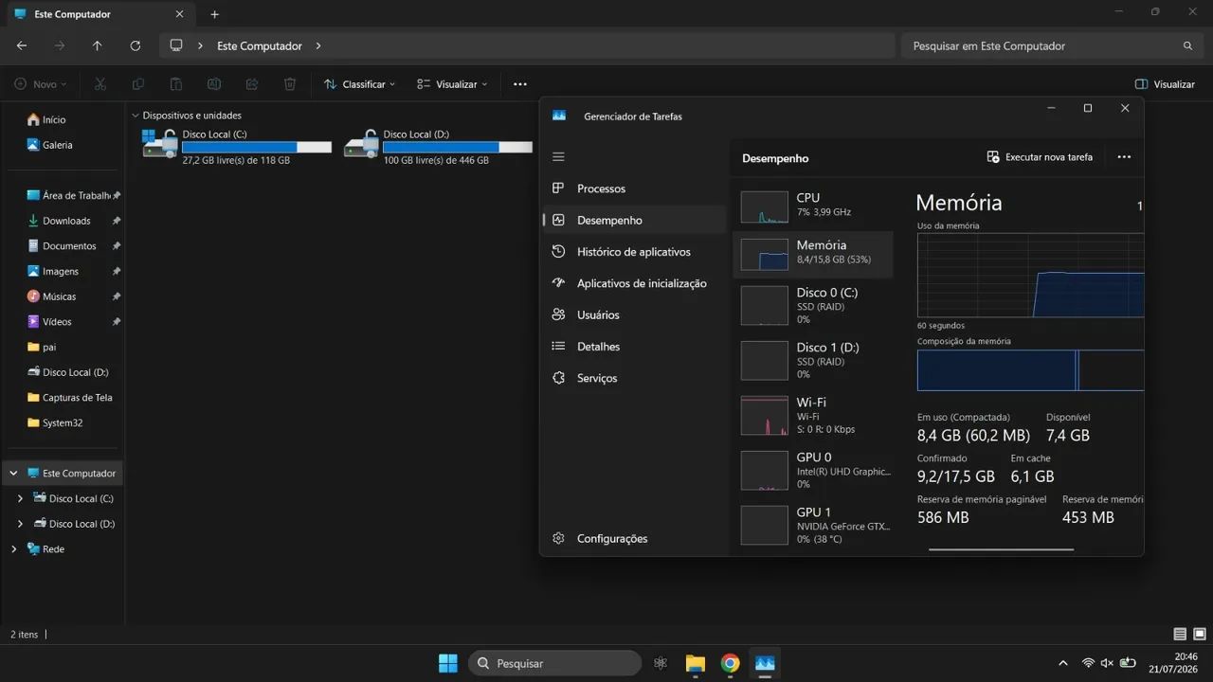Open the more options ellipsis in Task Manager
The image size is (1213, 682).
pyautogui.click(x=1124, y=157)
